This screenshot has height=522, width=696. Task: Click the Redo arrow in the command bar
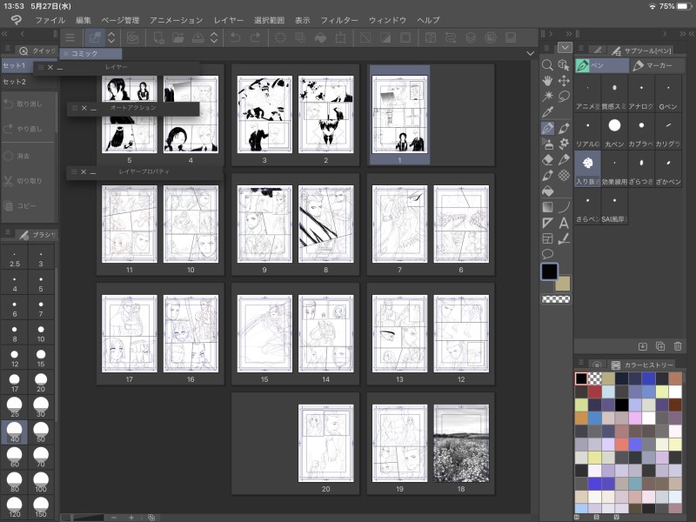(x=255, y=37)
